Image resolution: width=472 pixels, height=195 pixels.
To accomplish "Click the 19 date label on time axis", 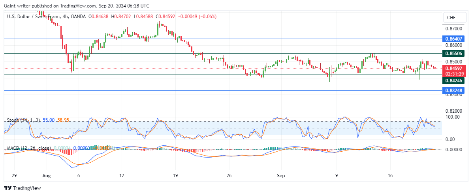I will pos(176,176).
